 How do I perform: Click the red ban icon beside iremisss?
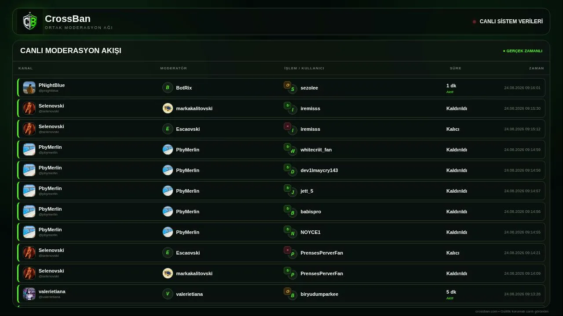(288, 126)
